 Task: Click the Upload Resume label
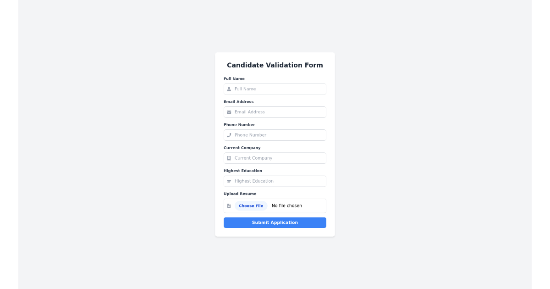pos(240,194)
